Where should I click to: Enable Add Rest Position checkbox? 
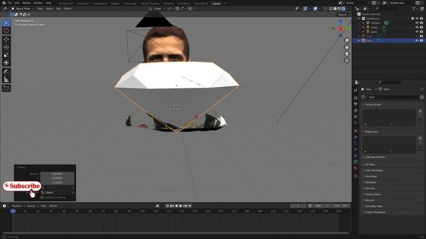[x=363, y=157]
